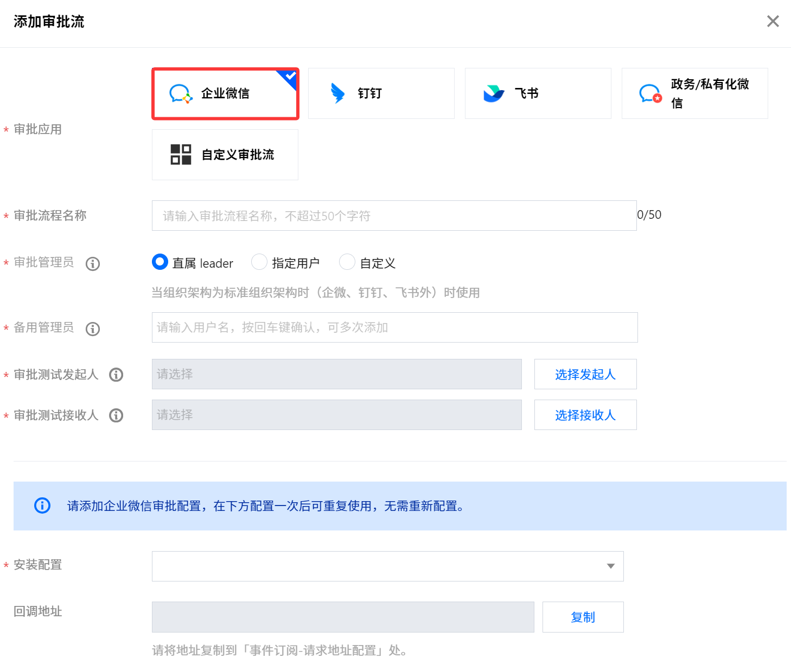Image resolution: width=791 pixels, height=670 pixels.
Task: Open info tooltip for 审批测试接收人
Action: coord(116,415)
